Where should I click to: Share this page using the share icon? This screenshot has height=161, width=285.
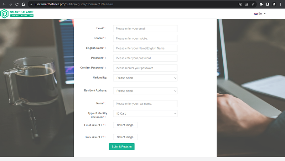coord(247,4)
